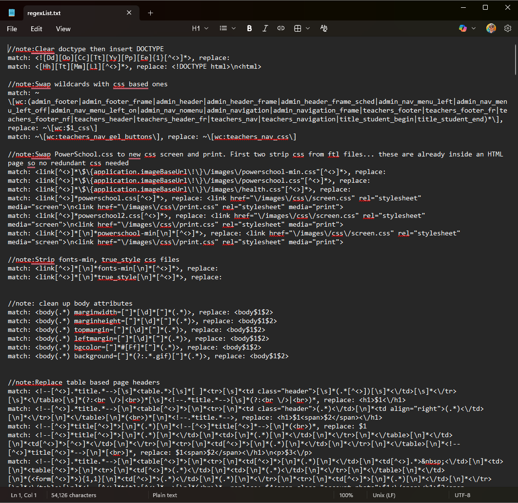This screenshot has height=503, width=518.
Task: Expand the list style dropdown arrow
Action: pos(234,29)
